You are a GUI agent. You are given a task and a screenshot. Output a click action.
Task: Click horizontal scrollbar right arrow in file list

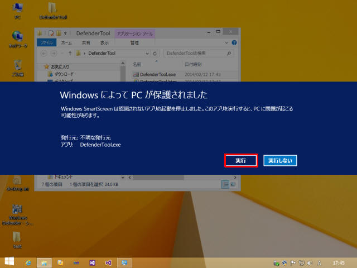tap(235, 177)
